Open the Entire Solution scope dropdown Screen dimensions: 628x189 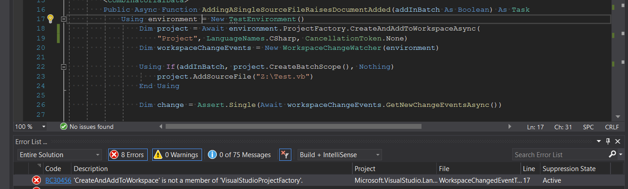tap(60, 155)
